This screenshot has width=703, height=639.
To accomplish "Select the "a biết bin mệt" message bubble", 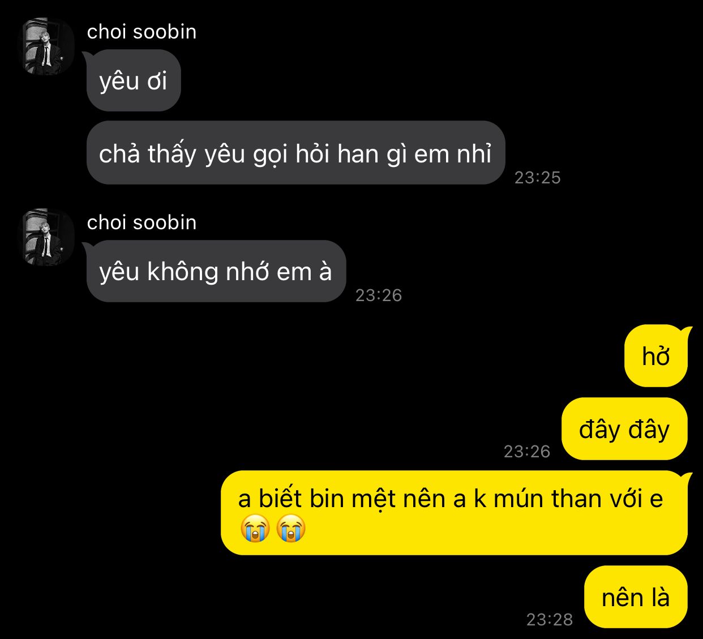I will [x=454, y=513].
